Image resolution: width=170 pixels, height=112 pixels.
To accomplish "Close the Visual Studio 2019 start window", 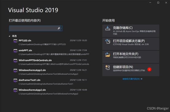I will 166,2.
